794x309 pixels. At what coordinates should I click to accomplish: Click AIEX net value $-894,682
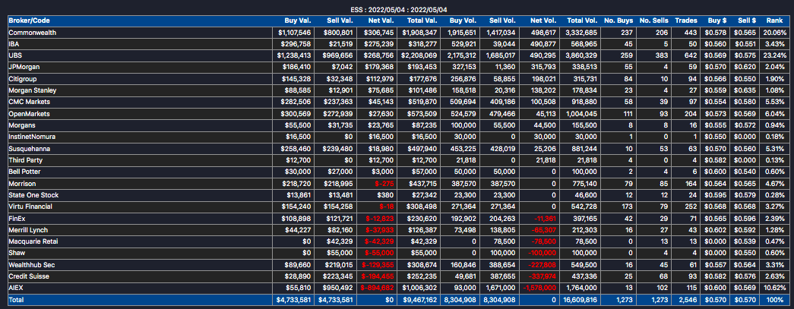[x=377, y=289]
